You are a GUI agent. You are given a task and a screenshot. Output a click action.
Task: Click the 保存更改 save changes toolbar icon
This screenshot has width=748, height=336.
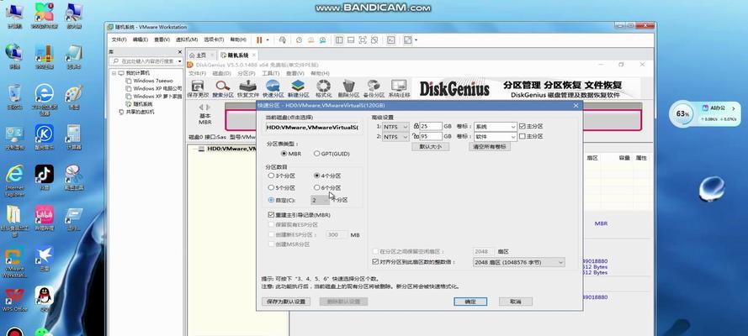click(198, 88)
